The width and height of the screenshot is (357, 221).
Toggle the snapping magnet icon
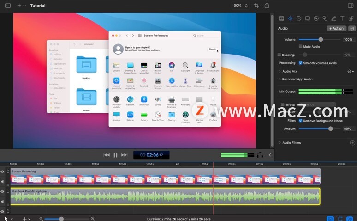tap(340, 219)
